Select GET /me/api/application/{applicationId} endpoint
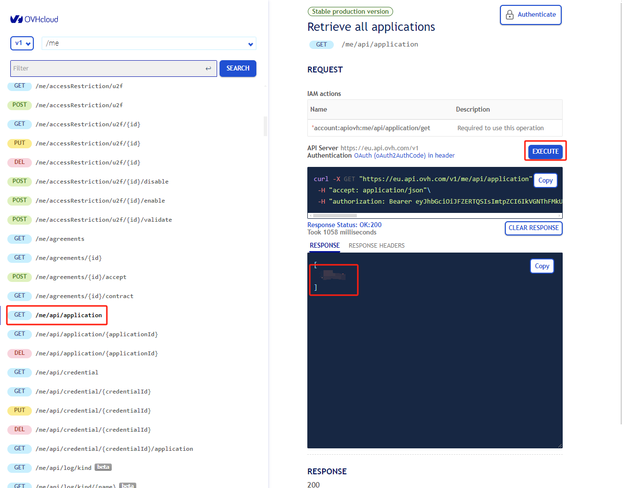This screenshot has height=488, width=622. pyautogui.click(x=83, y=334)
